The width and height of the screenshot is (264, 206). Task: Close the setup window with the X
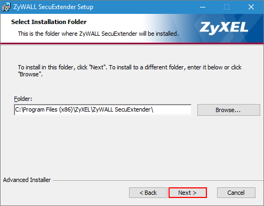[x=251, y=7]
